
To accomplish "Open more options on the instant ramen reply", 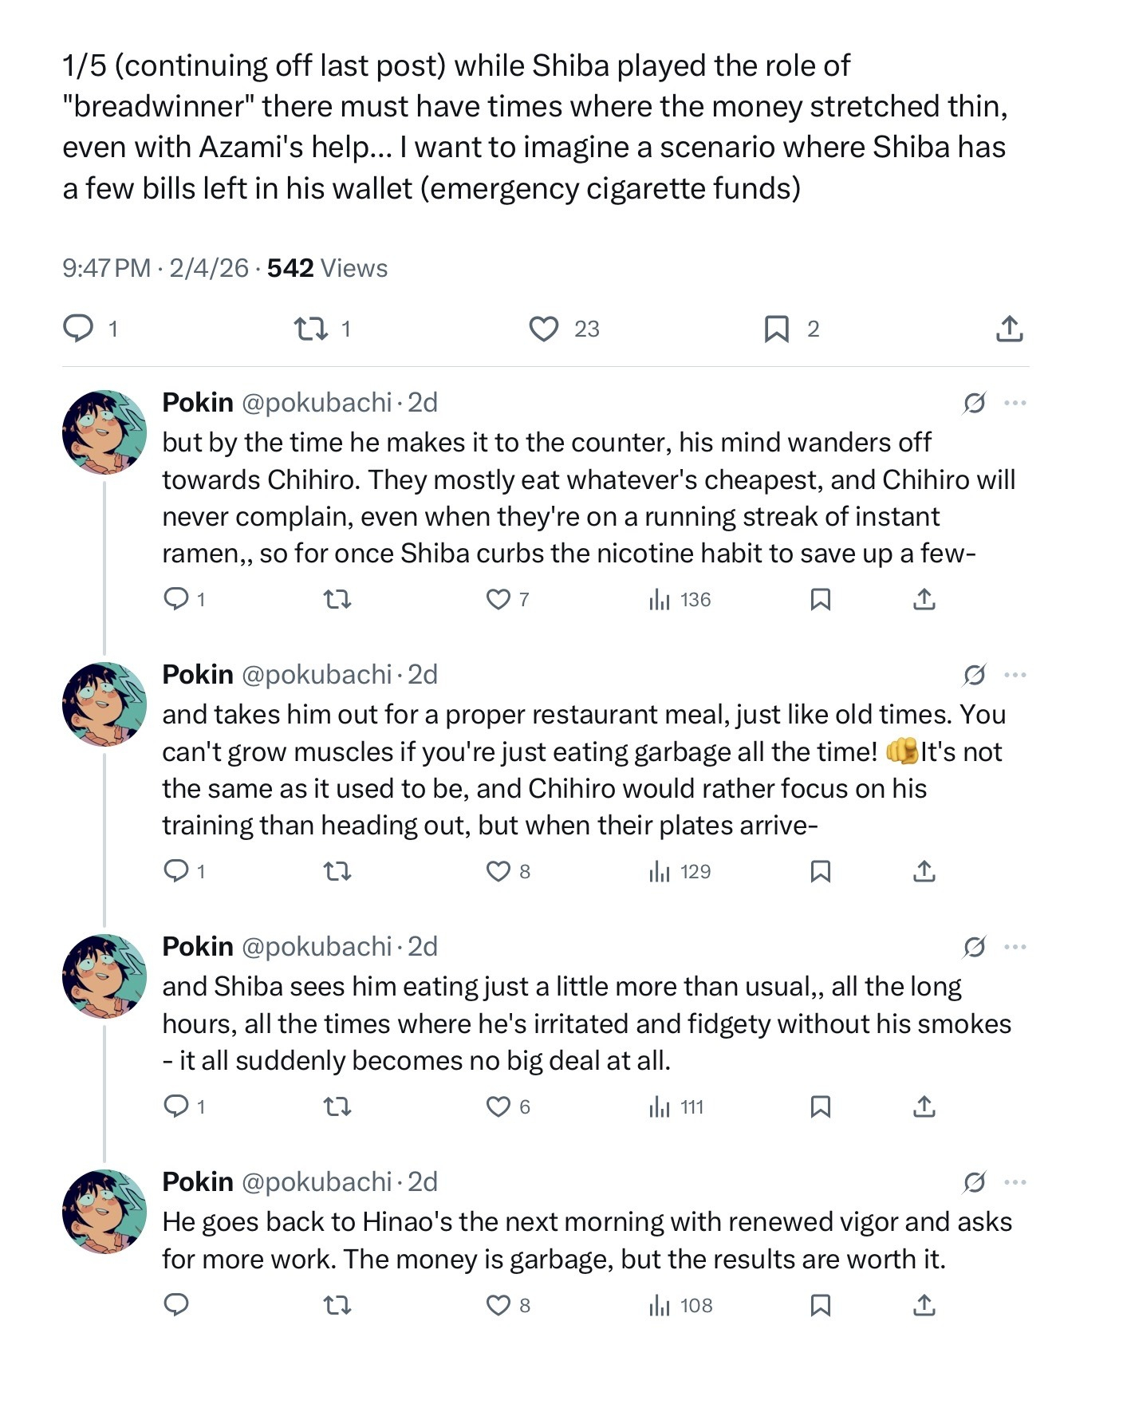I will coord(1015,403).
